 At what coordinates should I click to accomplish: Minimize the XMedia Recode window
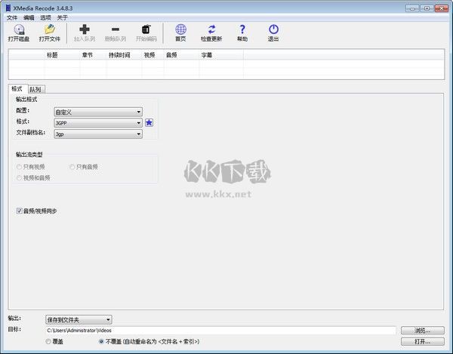pyautogui.click(x=412, y=8)
